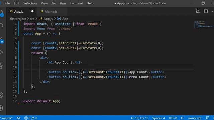Screen dimensions: 214x120
Task: Click the master* branch indicator
Action: coord(6,118)
